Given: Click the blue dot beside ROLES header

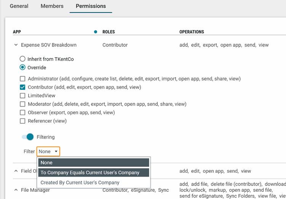Looking at the screenshot, I should 96,32.
